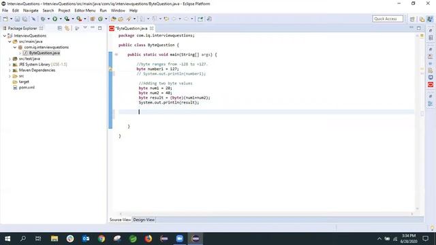This screenshot has width=436, height=245.
Task: Click the Last Edit Location icon
Action: point(166,19)
